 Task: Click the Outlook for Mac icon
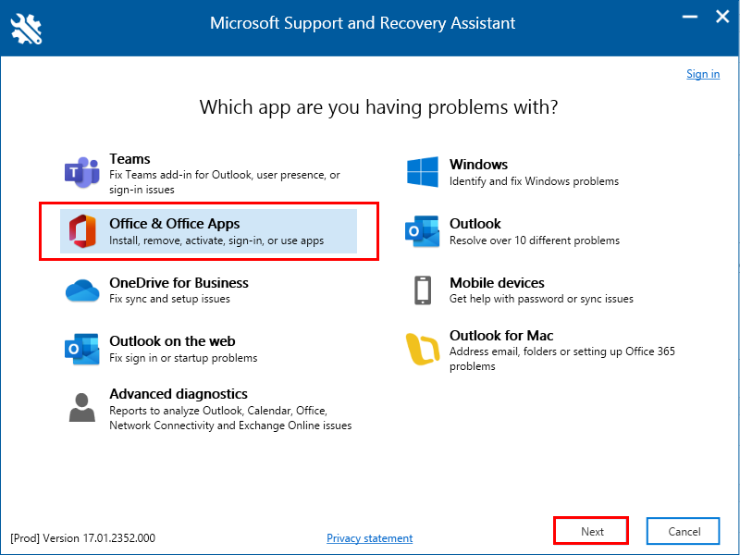422,350
